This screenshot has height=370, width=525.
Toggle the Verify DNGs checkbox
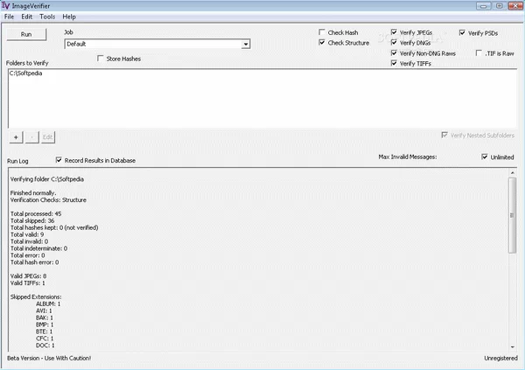click(394, 43)
